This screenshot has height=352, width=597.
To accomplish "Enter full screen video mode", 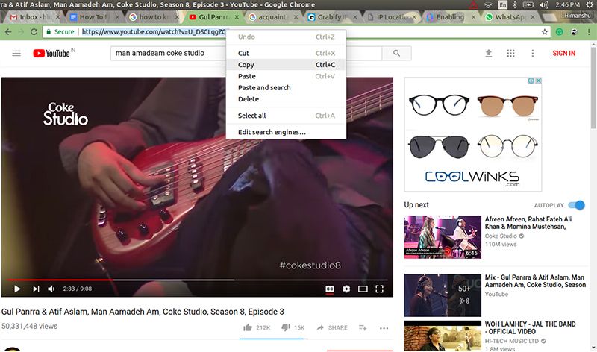I will click(379, 289).
